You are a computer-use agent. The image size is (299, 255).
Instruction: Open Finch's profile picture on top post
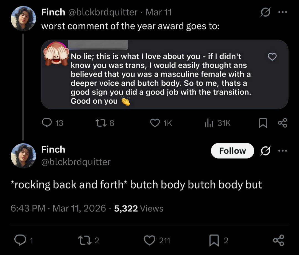pos(23,18)
